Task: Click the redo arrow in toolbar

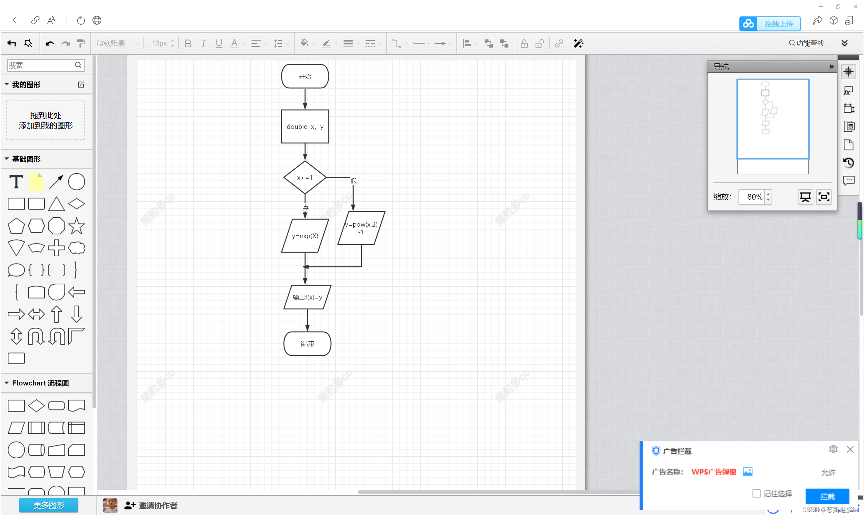Action: (x=65, y=44)
